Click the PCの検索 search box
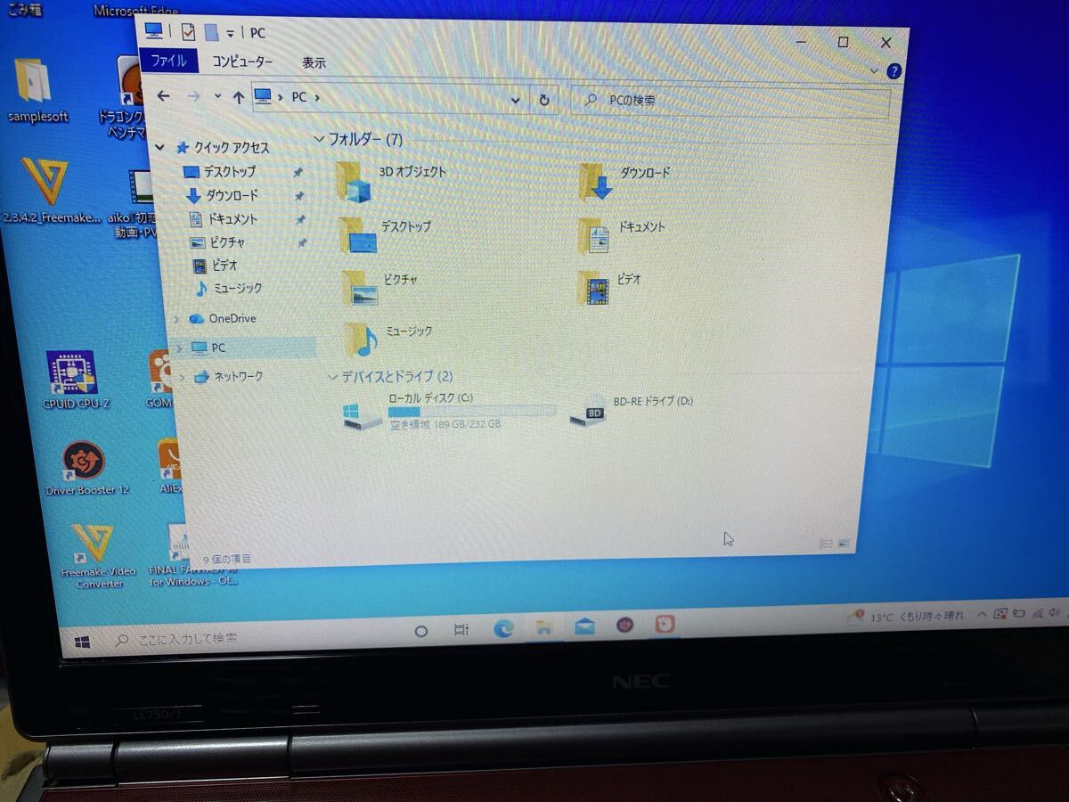Viewport: 1069px width, 802px height. tap(730, 102)
